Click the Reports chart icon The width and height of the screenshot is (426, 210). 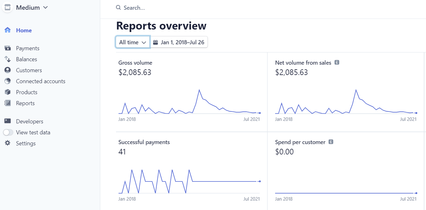coord(8,103)
